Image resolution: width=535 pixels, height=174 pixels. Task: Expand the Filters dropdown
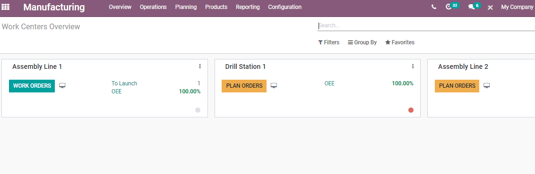click(329, 42)
